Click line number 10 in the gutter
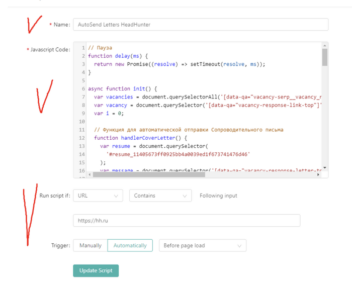The image size is (352, 284). click(x=81, y=122)
